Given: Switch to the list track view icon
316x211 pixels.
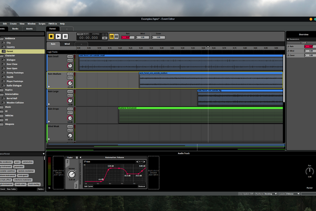Looking at the screenshot, I should point(112,36).
